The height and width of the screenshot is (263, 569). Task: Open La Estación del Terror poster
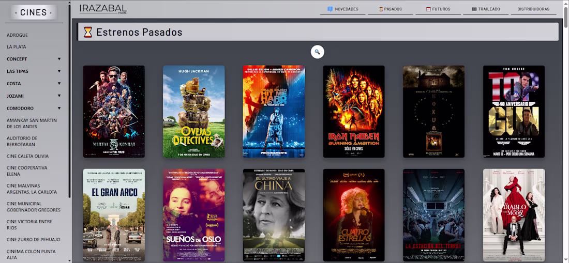pyautogui.click(x=433, y=215)
